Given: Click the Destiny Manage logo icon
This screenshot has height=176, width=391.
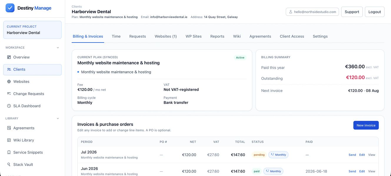Looking at the screenshot, I should 10,8.
